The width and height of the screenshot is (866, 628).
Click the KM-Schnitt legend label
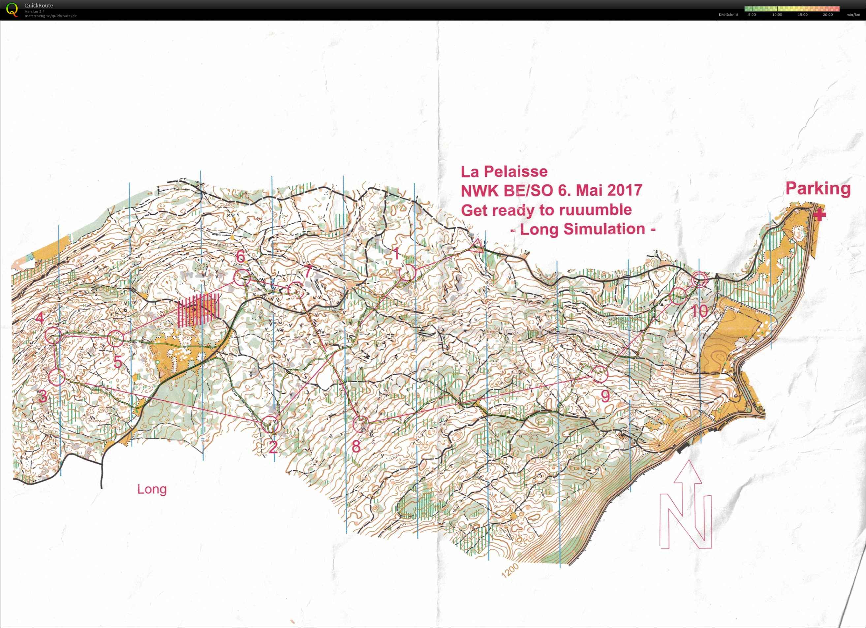tap(728, 15)
